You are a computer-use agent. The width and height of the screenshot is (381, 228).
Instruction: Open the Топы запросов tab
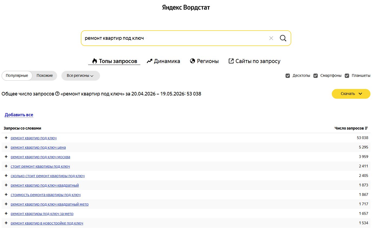114,61
